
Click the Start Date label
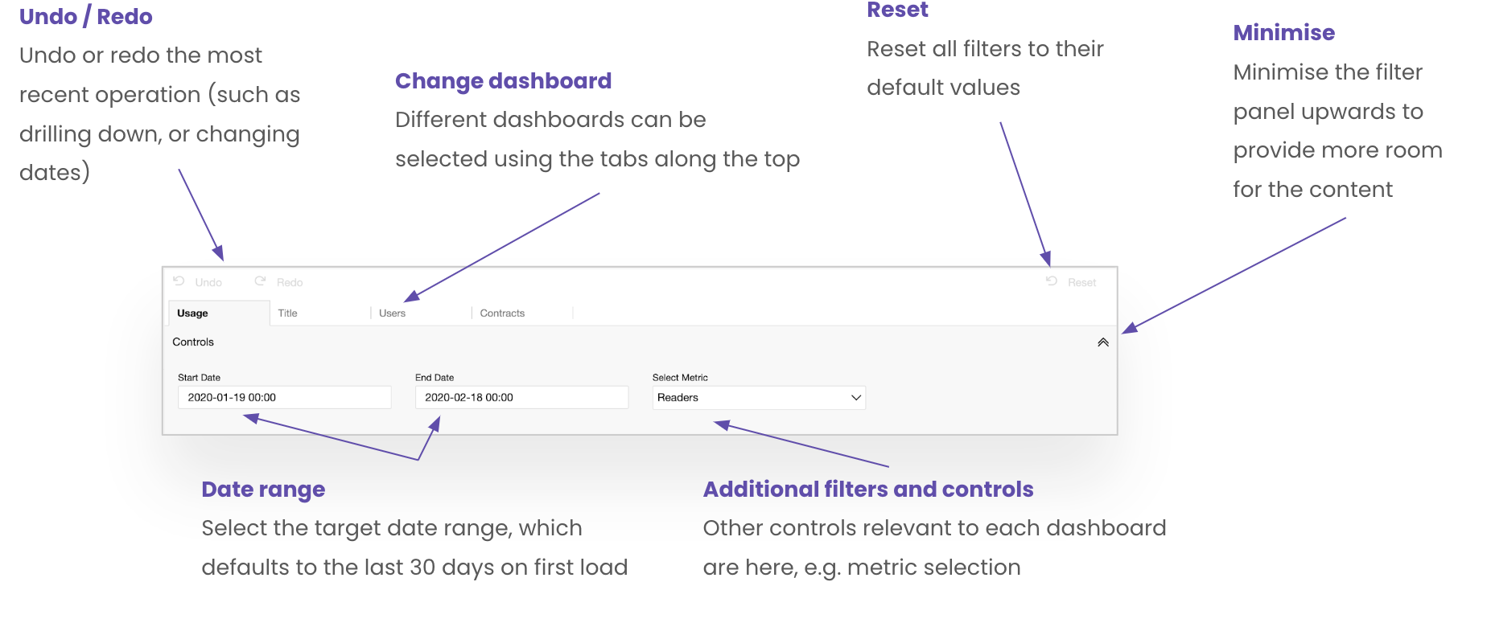click(x=199, y=378)
